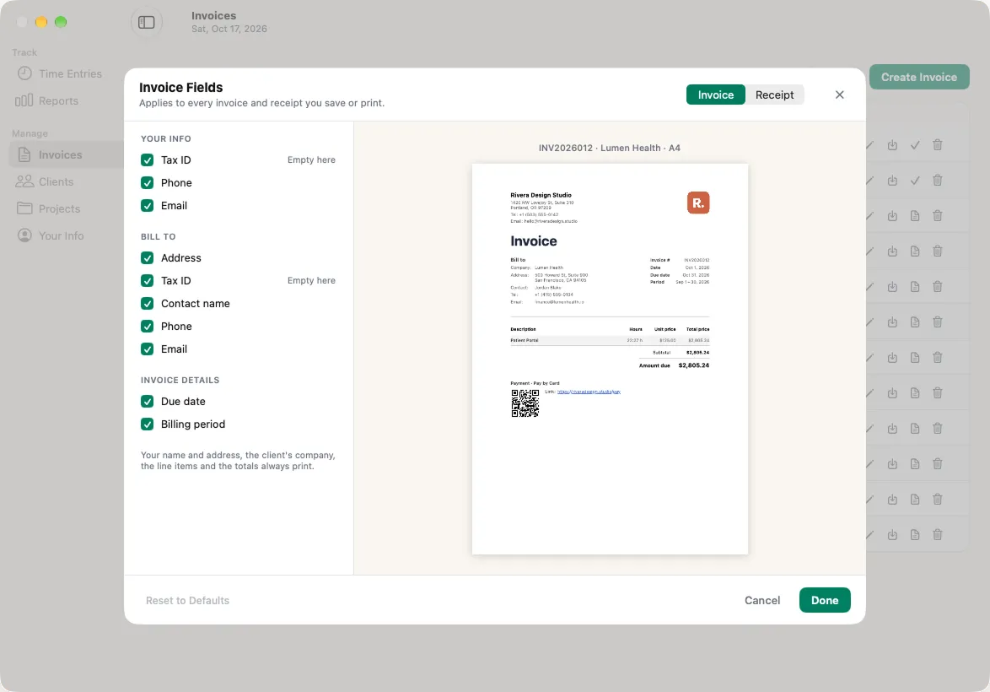This screenshot has width=990, height=692.
Task: Click the 'BILL TO' section header
Action: point(158,236)
